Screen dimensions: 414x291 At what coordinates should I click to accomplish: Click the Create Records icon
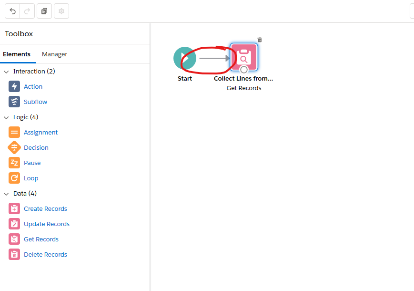pyautogui.click(x=14, y=208)
